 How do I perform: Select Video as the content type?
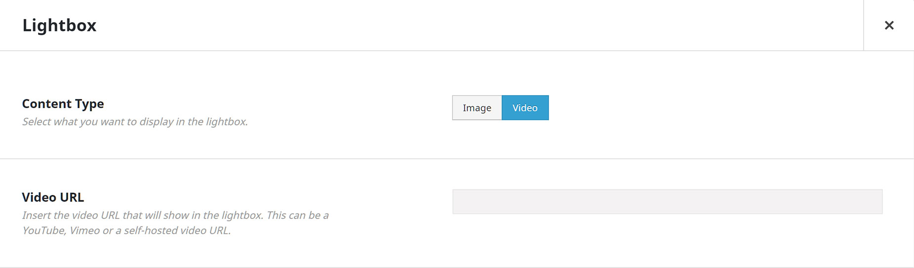525,108
